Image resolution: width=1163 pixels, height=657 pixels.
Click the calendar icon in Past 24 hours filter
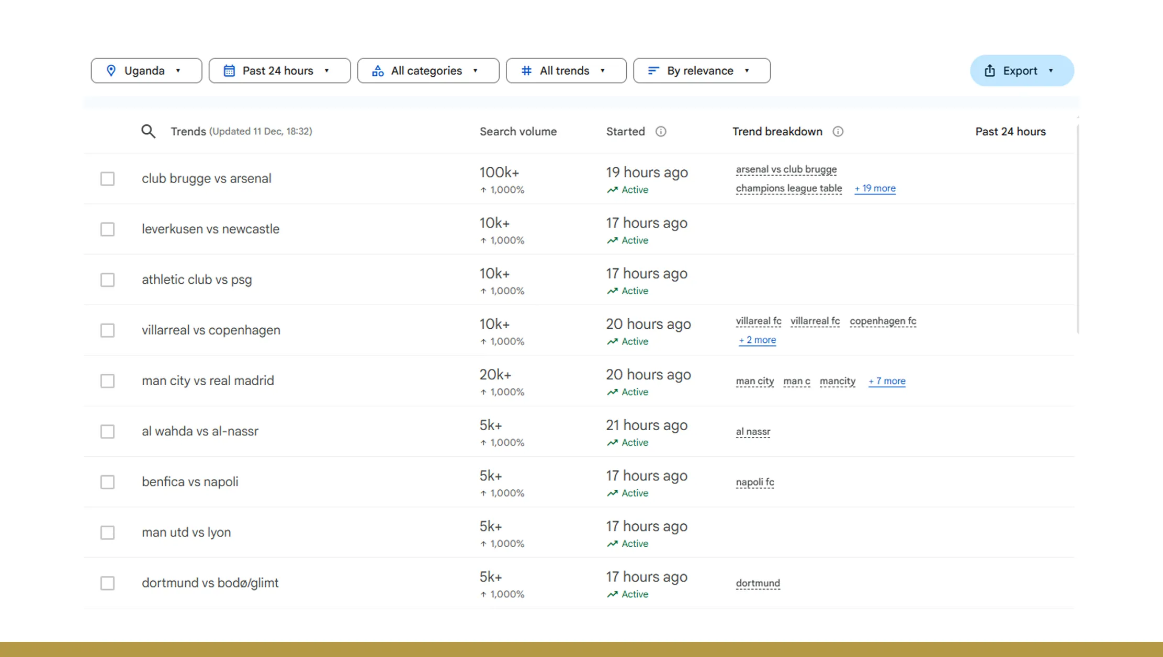click(x=229, y=71)
